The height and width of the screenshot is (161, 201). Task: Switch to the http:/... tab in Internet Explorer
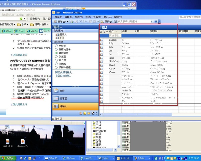[x=32, y=31]
